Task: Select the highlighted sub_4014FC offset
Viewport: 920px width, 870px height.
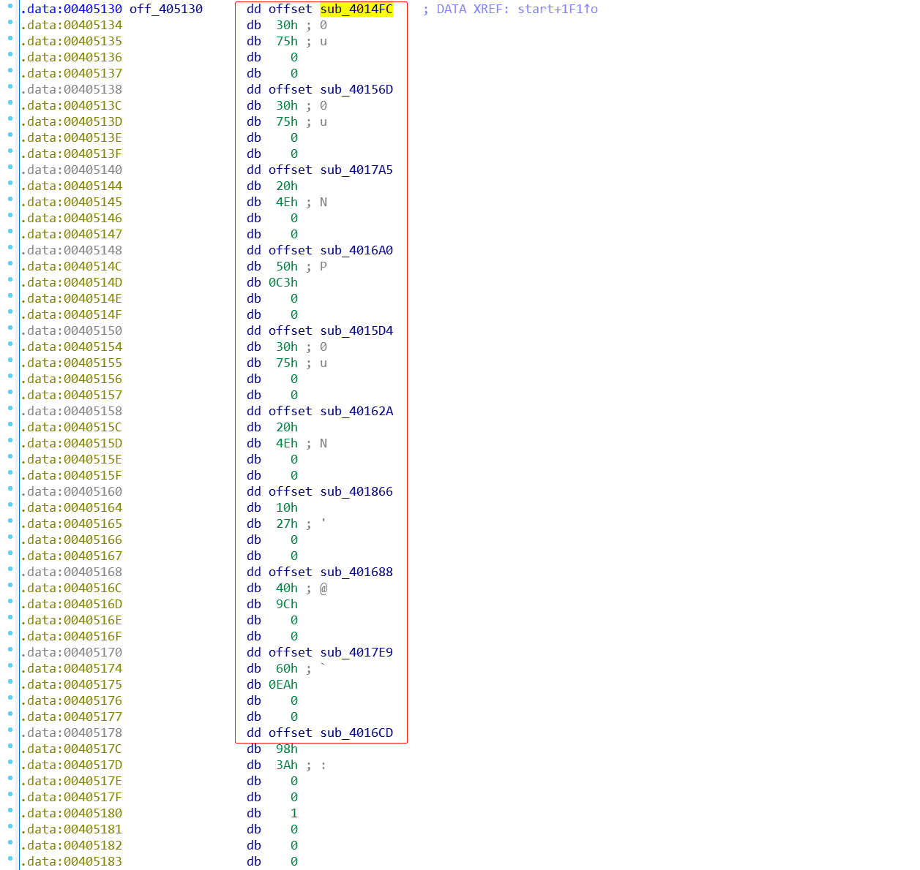Action: 356,9
